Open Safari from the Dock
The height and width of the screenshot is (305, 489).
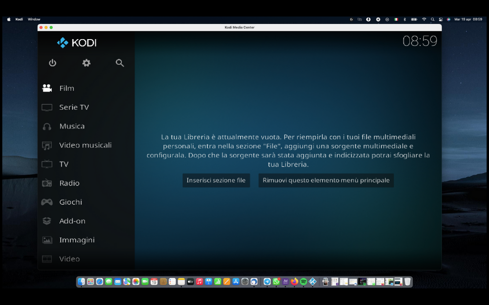[99, 282]
